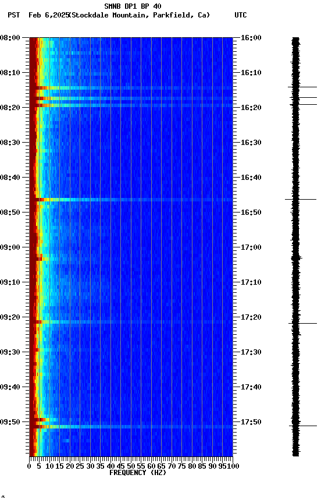The image size is (321, 503).
Task: Click 'Stockdale Mountain, Parkfield, Ca' location text
Action: [140, 15]
